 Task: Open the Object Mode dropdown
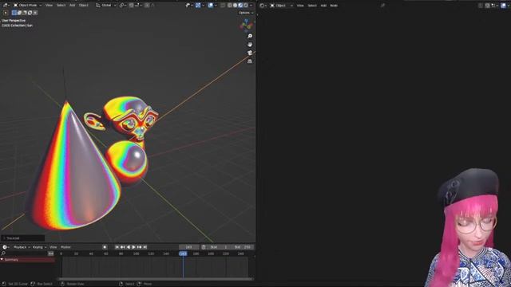[28, 6]
